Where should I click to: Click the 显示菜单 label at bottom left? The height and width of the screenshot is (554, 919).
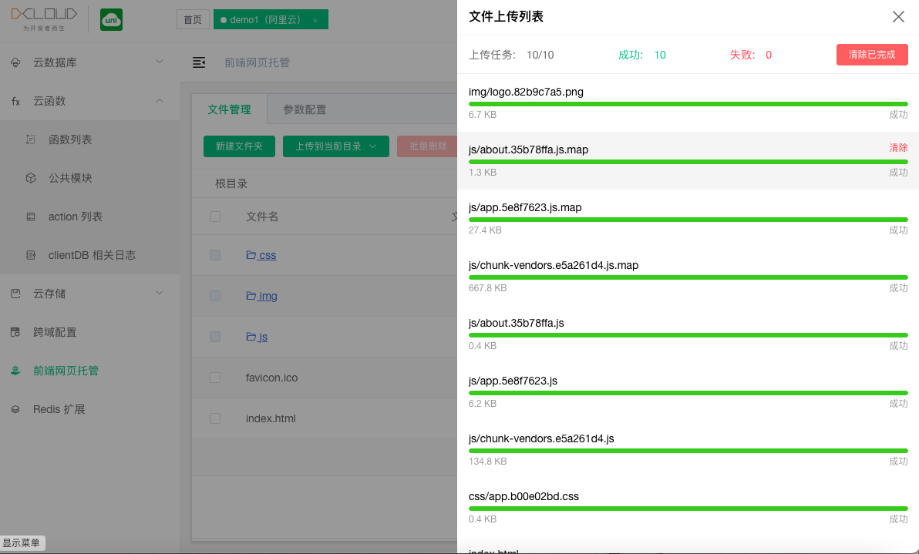(x=22, y=543)
